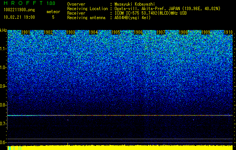Click the meteor label

click(53, 12)
